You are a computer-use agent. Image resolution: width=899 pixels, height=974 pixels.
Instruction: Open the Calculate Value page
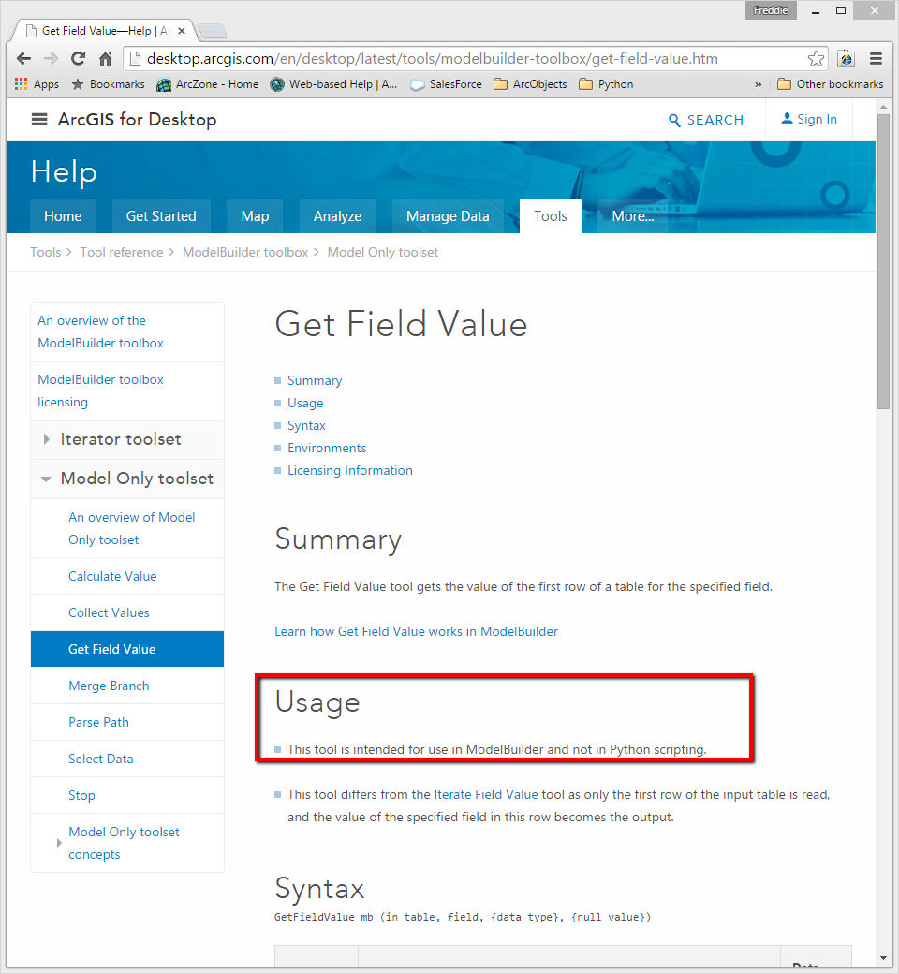[112, 577]
